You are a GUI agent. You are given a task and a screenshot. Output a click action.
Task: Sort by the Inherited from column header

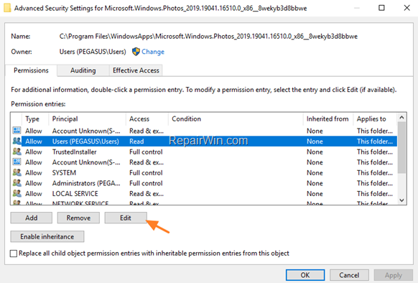click(328, 119)
